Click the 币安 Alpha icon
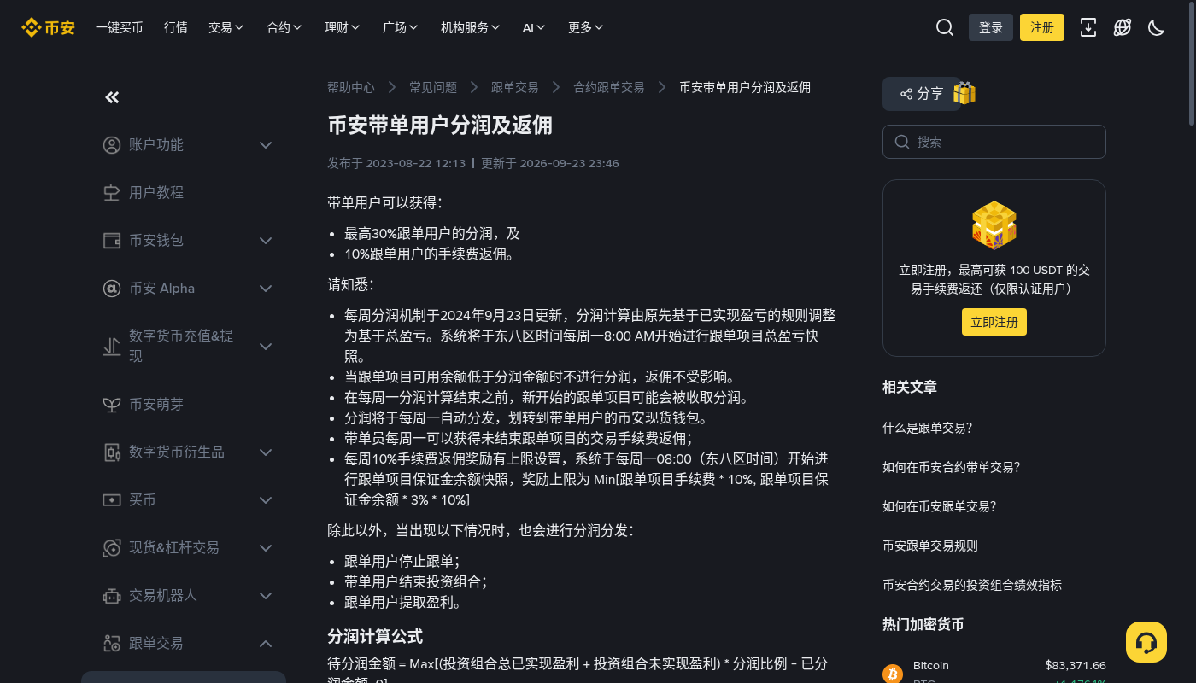The image size is (1196, 683). click(x=112, y=289)
